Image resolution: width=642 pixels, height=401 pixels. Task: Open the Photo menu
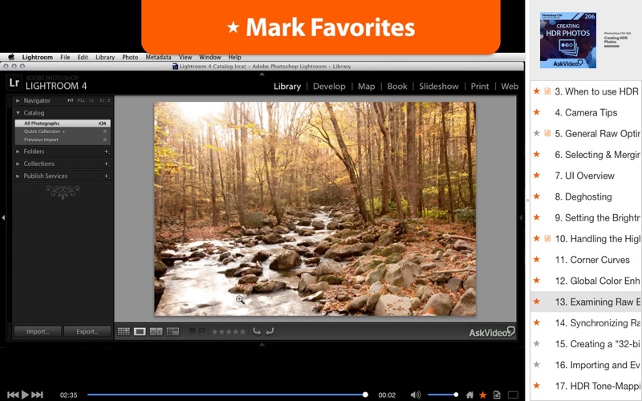[130, 57]
